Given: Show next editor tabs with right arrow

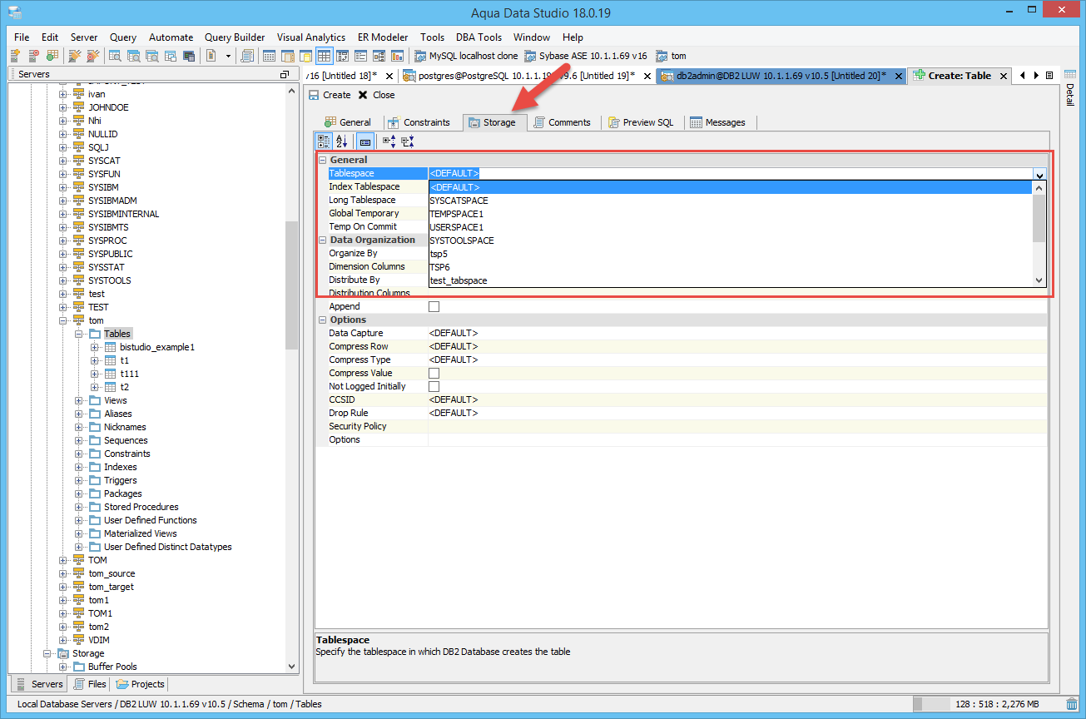Looking at the screenshot, I should pyautogui.click(x=1035, y=75).
